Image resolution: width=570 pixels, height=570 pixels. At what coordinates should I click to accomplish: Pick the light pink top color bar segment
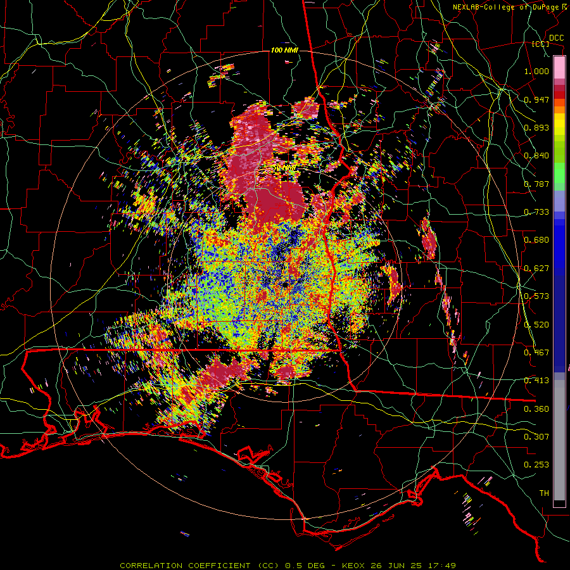coord(559,68)
